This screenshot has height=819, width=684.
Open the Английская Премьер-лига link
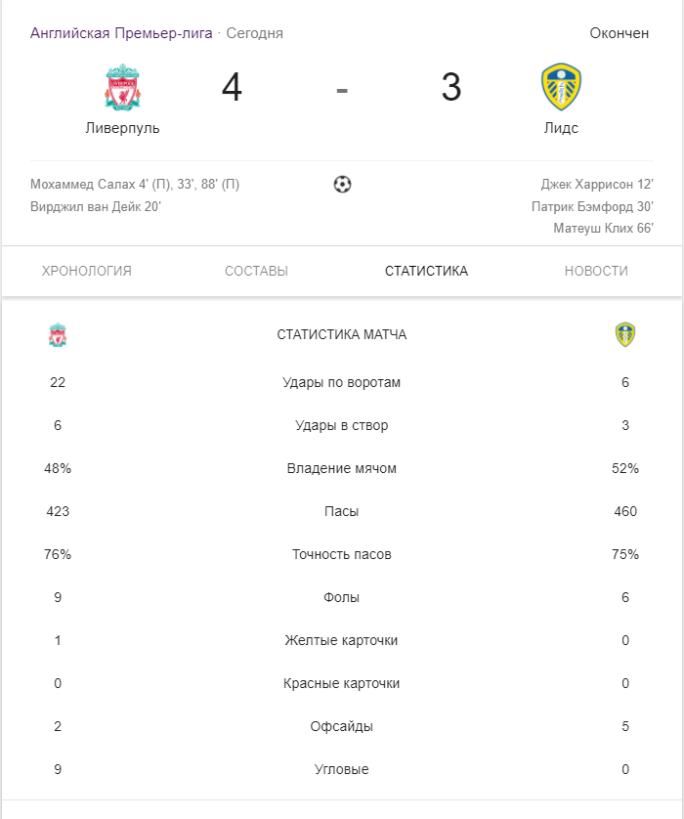[121, 33]
